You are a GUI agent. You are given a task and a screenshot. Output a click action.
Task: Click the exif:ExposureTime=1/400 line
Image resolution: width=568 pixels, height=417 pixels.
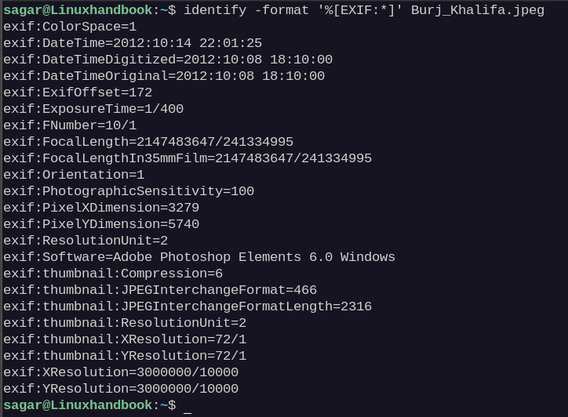pyautogui.click(x=93, y=109)
